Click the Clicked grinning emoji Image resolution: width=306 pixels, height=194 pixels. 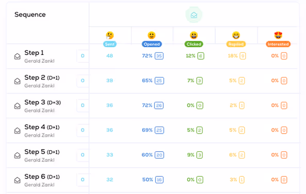point(194,36)
